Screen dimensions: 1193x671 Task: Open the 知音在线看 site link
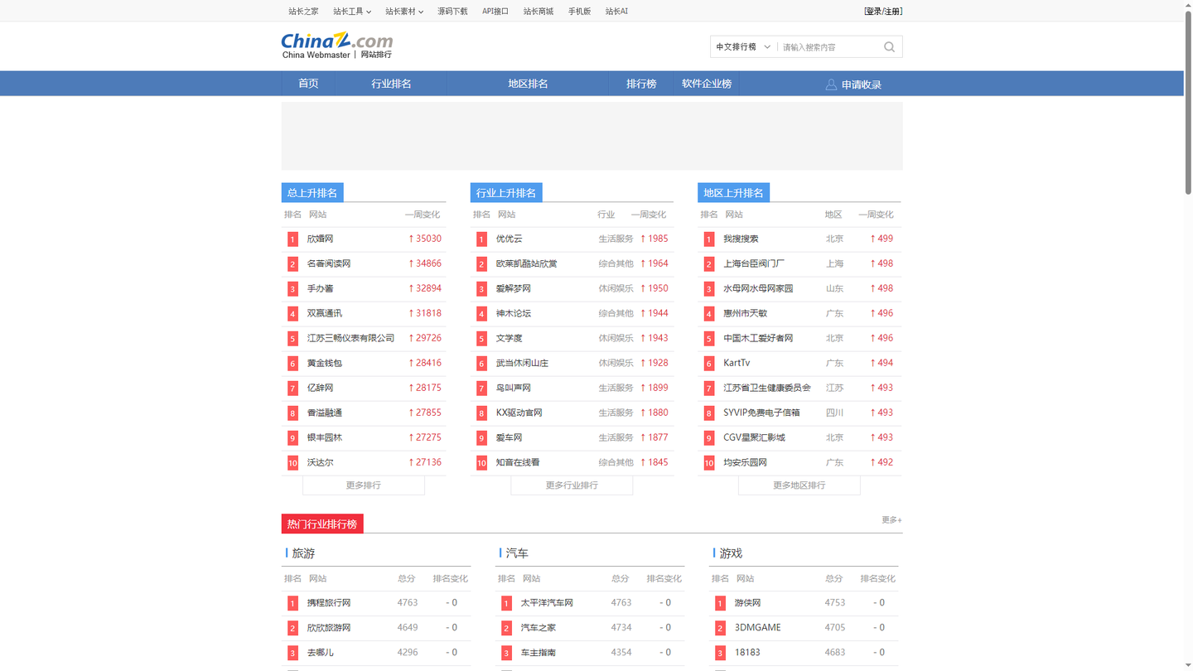(518, 462)
